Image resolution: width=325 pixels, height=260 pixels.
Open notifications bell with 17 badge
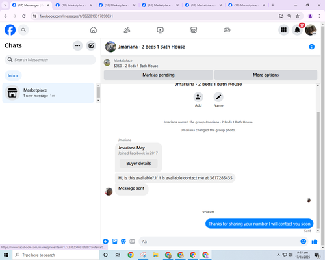click(297, 30)
